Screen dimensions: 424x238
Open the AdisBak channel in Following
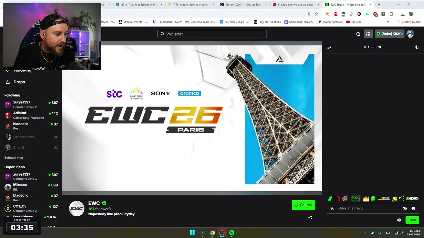tap(31, 115)
